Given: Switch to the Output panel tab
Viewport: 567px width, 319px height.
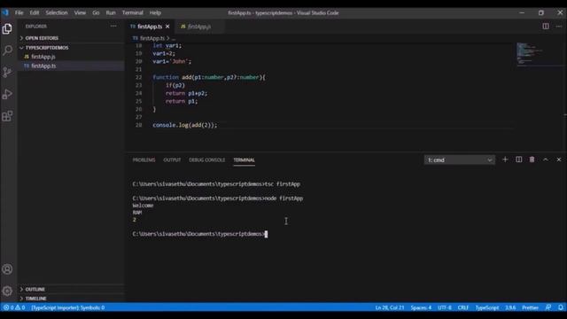Looking at the screenshot, I should click(172, 159).
